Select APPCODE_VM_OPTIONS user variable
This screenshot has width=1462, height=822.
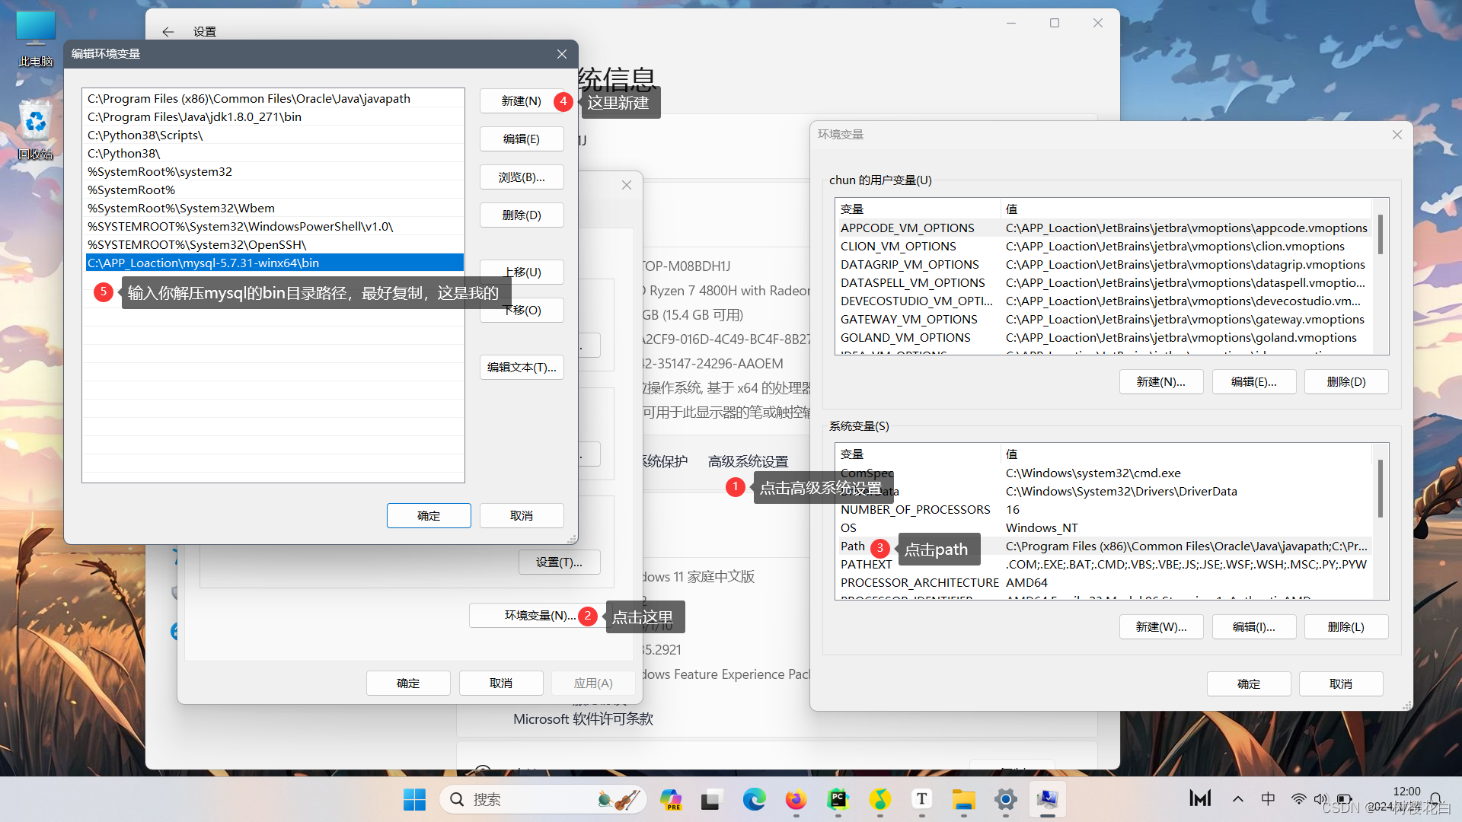(1103, 228)
